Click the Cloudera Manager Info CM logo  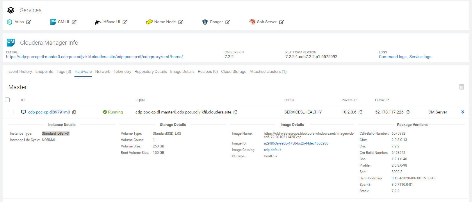point(11,43)
